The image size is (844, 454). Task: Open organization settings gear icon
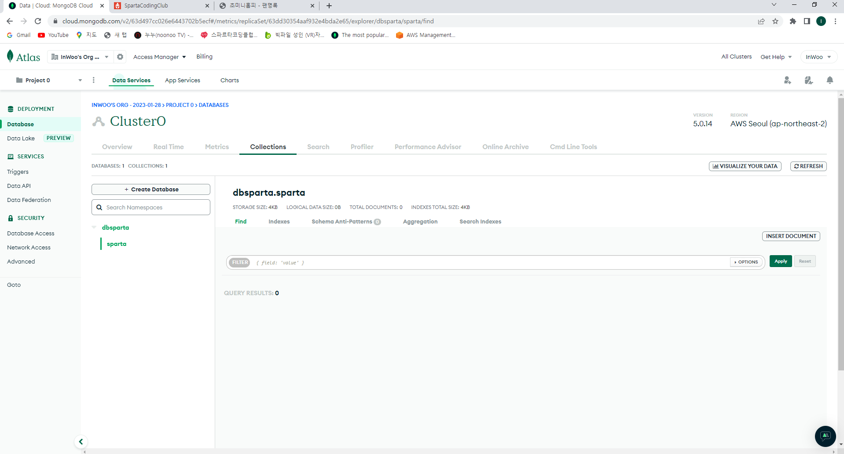120,57
